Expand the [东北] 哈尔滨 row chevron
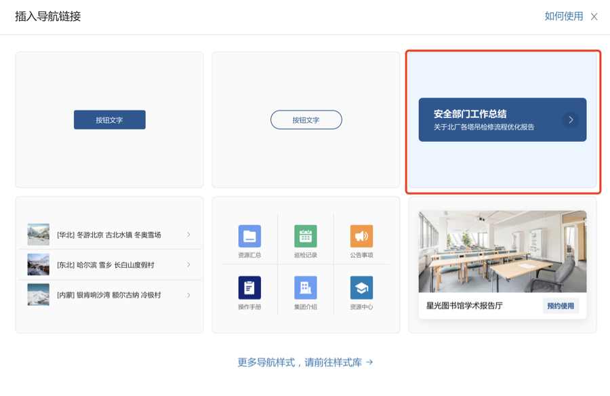Viewport: 610px width, 396px height. pos(188,264)
